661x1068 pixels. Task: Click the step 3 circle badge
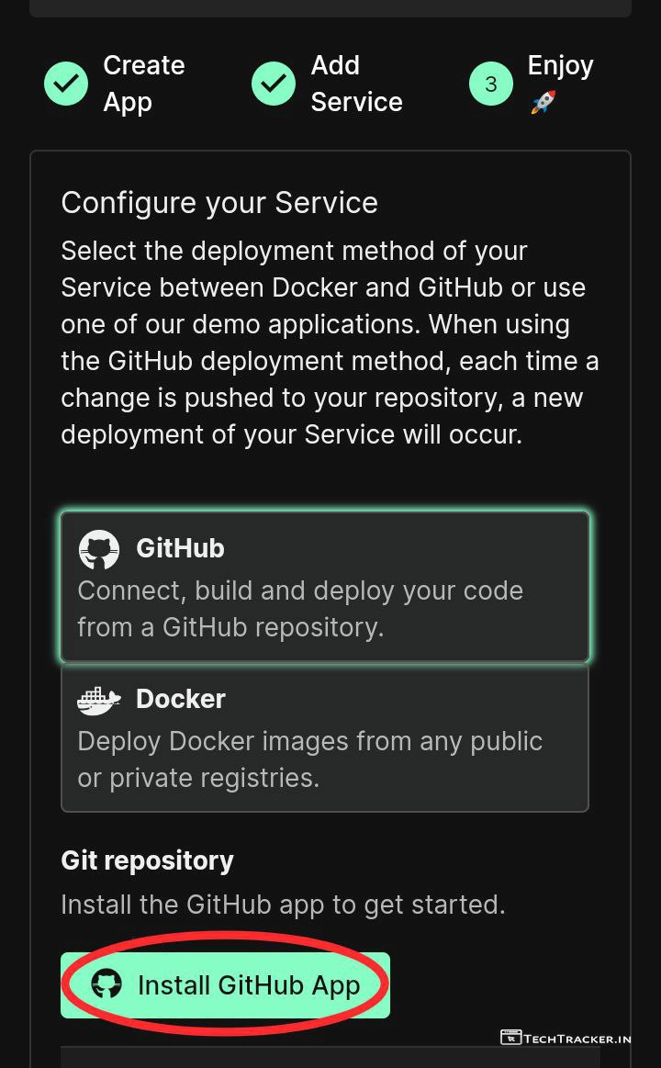coord(490,84)
